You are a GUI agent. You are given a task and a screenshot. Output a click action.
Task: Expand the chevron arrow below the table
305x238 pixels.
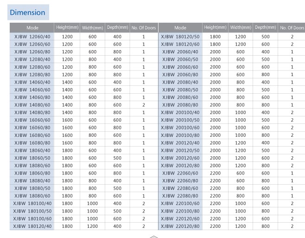tap(153, 236)
